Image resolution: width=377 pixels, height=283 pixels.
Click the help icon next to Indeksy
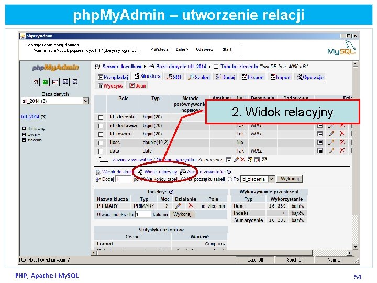click(171, 192)
